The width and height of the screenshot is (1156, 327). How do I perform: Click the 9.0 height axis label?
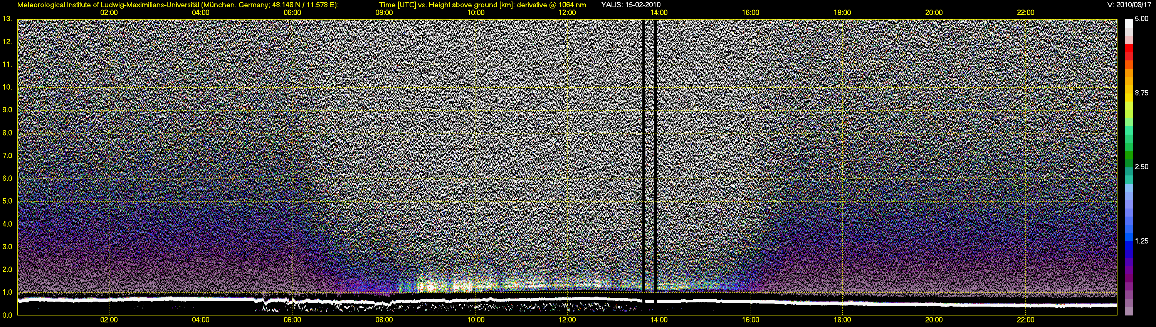coord(7,110)
